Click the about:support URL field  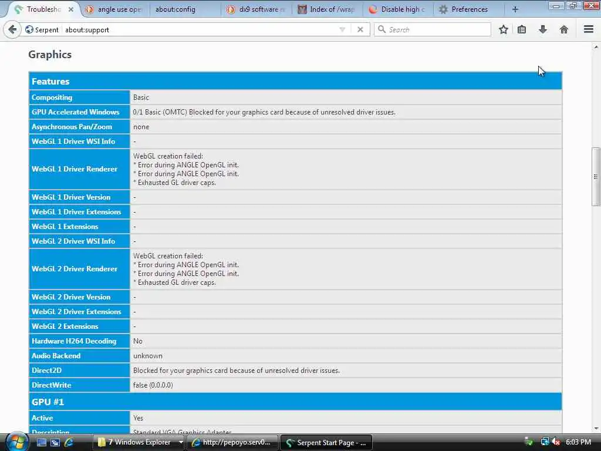200,29
